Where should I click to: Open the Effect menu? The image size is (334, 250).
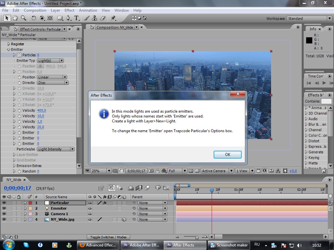pos(69,10)
